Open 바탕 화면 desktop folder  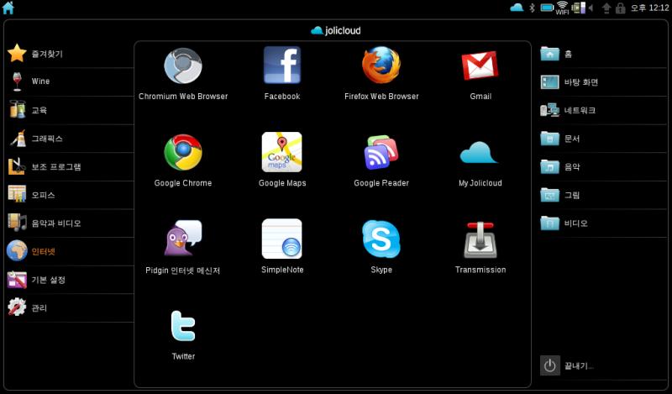click(x=602, y=81)
